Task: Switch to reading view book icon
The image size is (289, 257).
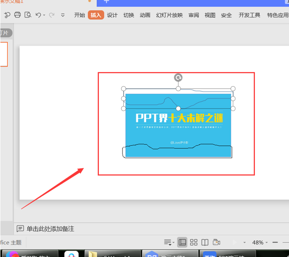Action: tap(205, 242)
